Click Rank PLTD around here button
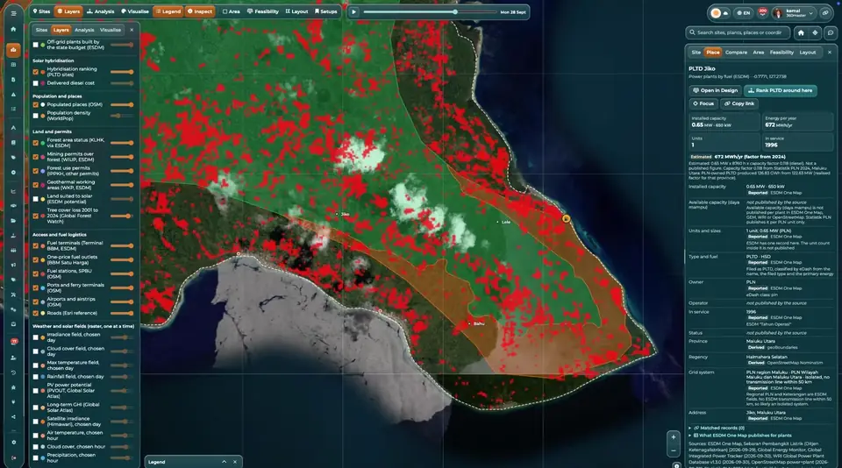 coord(781,90)
